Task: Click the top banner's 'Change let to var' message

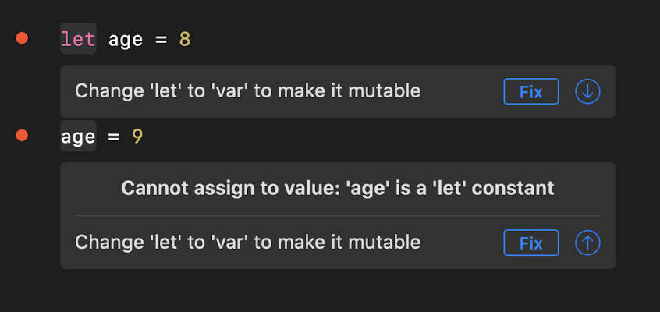Action: coord(247,91)
